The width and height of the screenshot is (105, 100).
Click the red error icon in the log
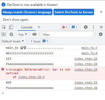point(3,69)
